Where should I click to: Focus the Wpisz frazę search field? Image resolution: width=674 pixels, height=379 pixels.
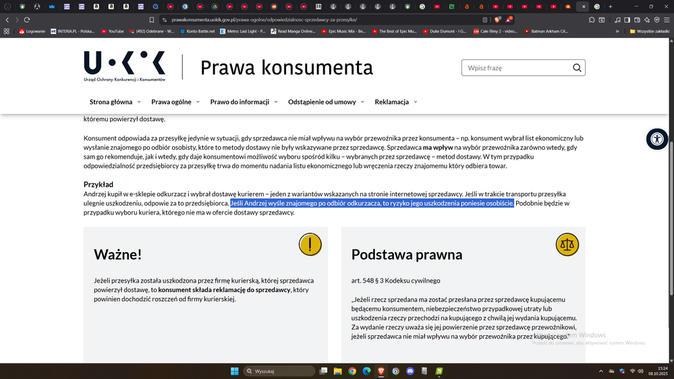click(516, 67)
